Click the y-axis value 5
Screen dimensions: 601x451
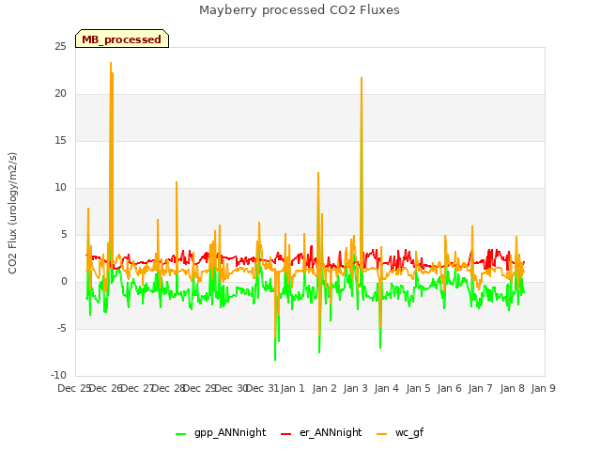tap(64, 235)
